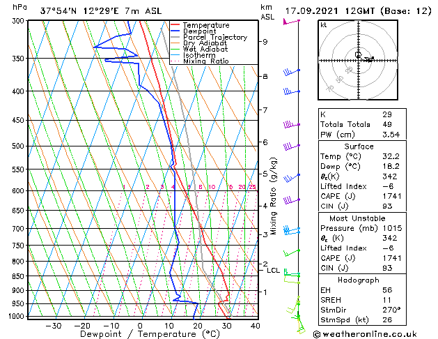438x339 pixels.
Task: Click the vertical 'Mixing Ratio (g/kg)' axis title
Action: [273, 196]
